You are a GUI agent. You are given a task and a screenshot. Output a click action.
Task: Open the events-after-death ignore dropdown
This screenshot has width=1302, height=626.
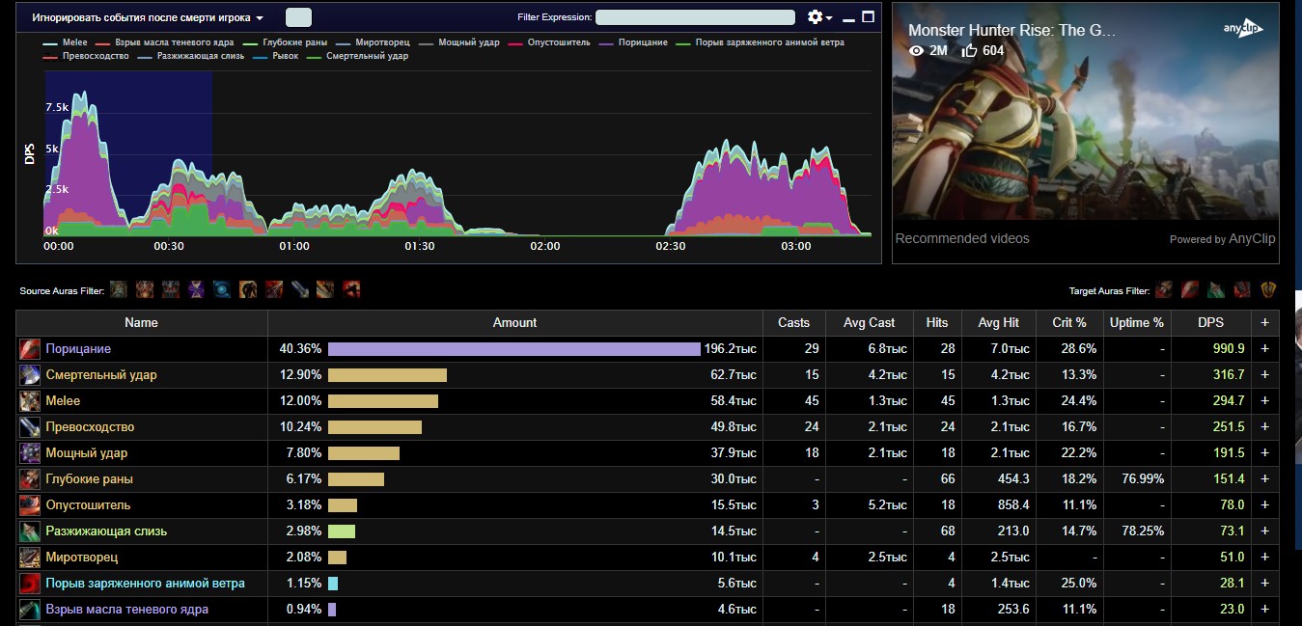coord(148,18)
